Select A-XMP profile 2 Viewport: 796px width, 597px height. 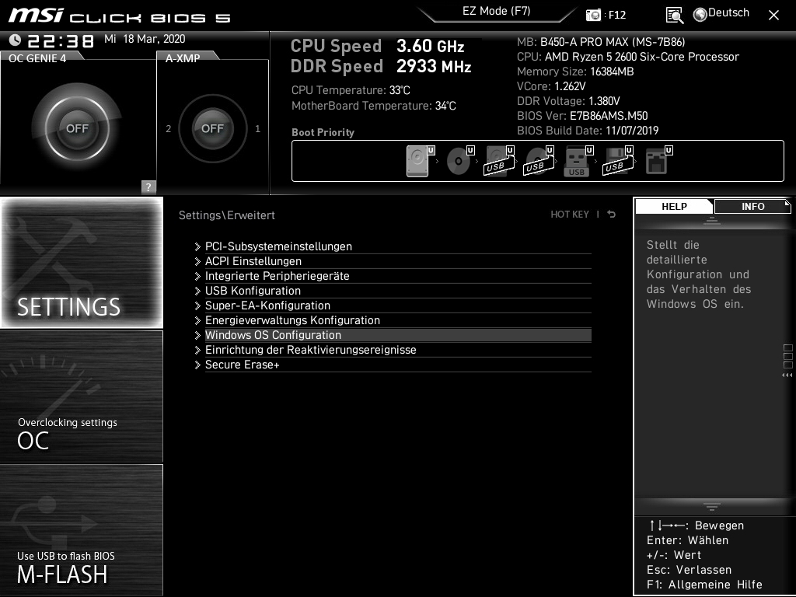pyautogui.click(x=168, y=128)
